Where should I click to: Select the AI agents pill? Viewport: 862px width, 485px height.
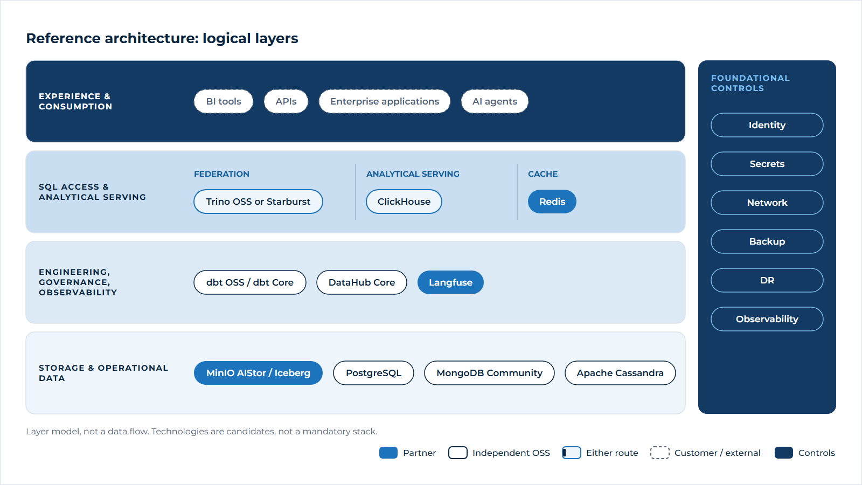tap(495, 101)
